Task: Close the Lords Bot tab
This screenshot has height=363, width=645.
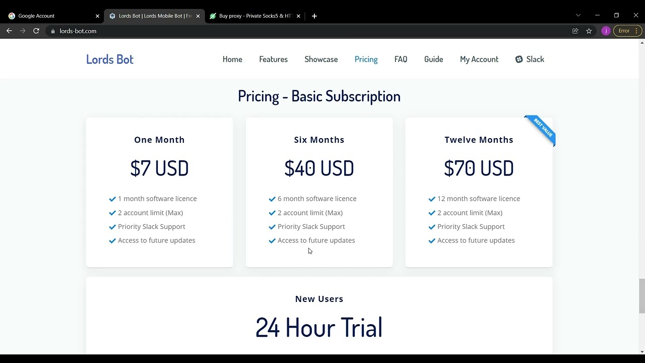Action: (198, 16)
